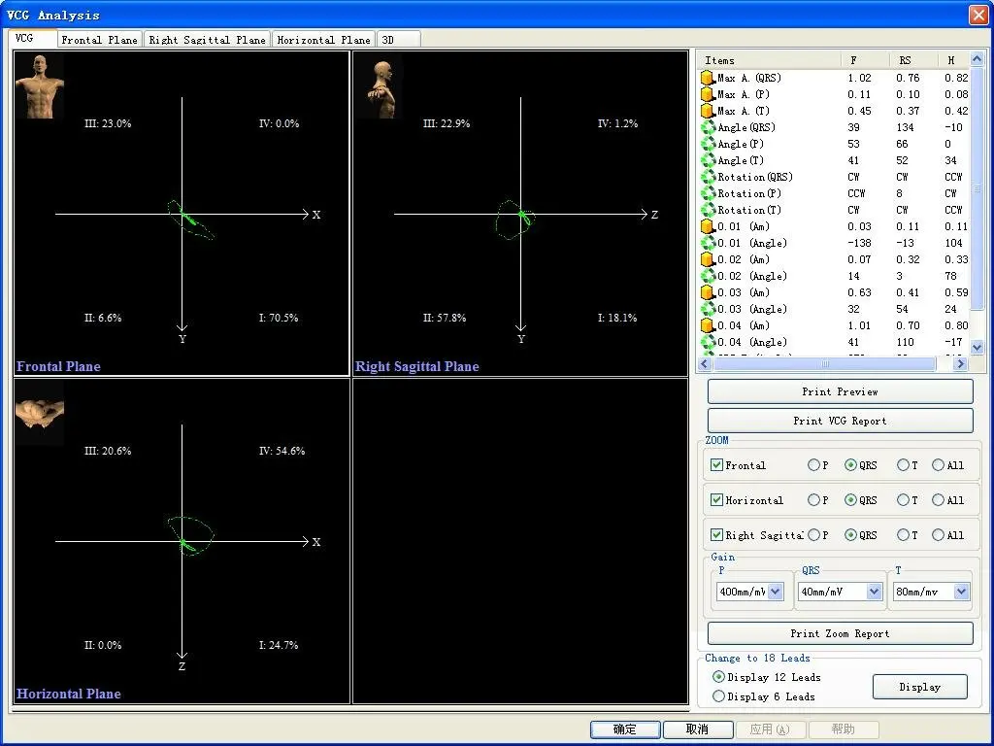Switch to the Frontal Plane tab

101,40
